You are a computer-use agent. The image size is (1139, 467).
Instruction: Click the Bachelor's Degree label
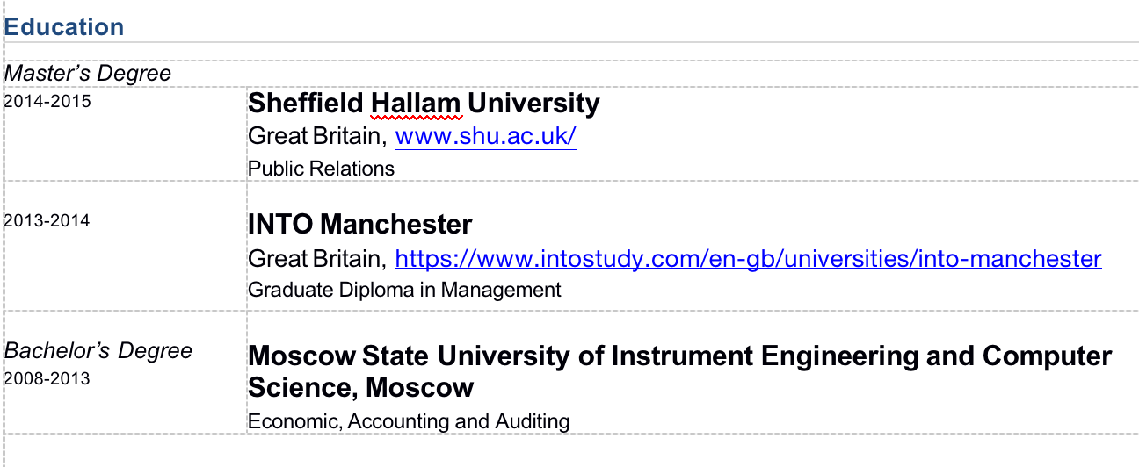pos(98,351)
